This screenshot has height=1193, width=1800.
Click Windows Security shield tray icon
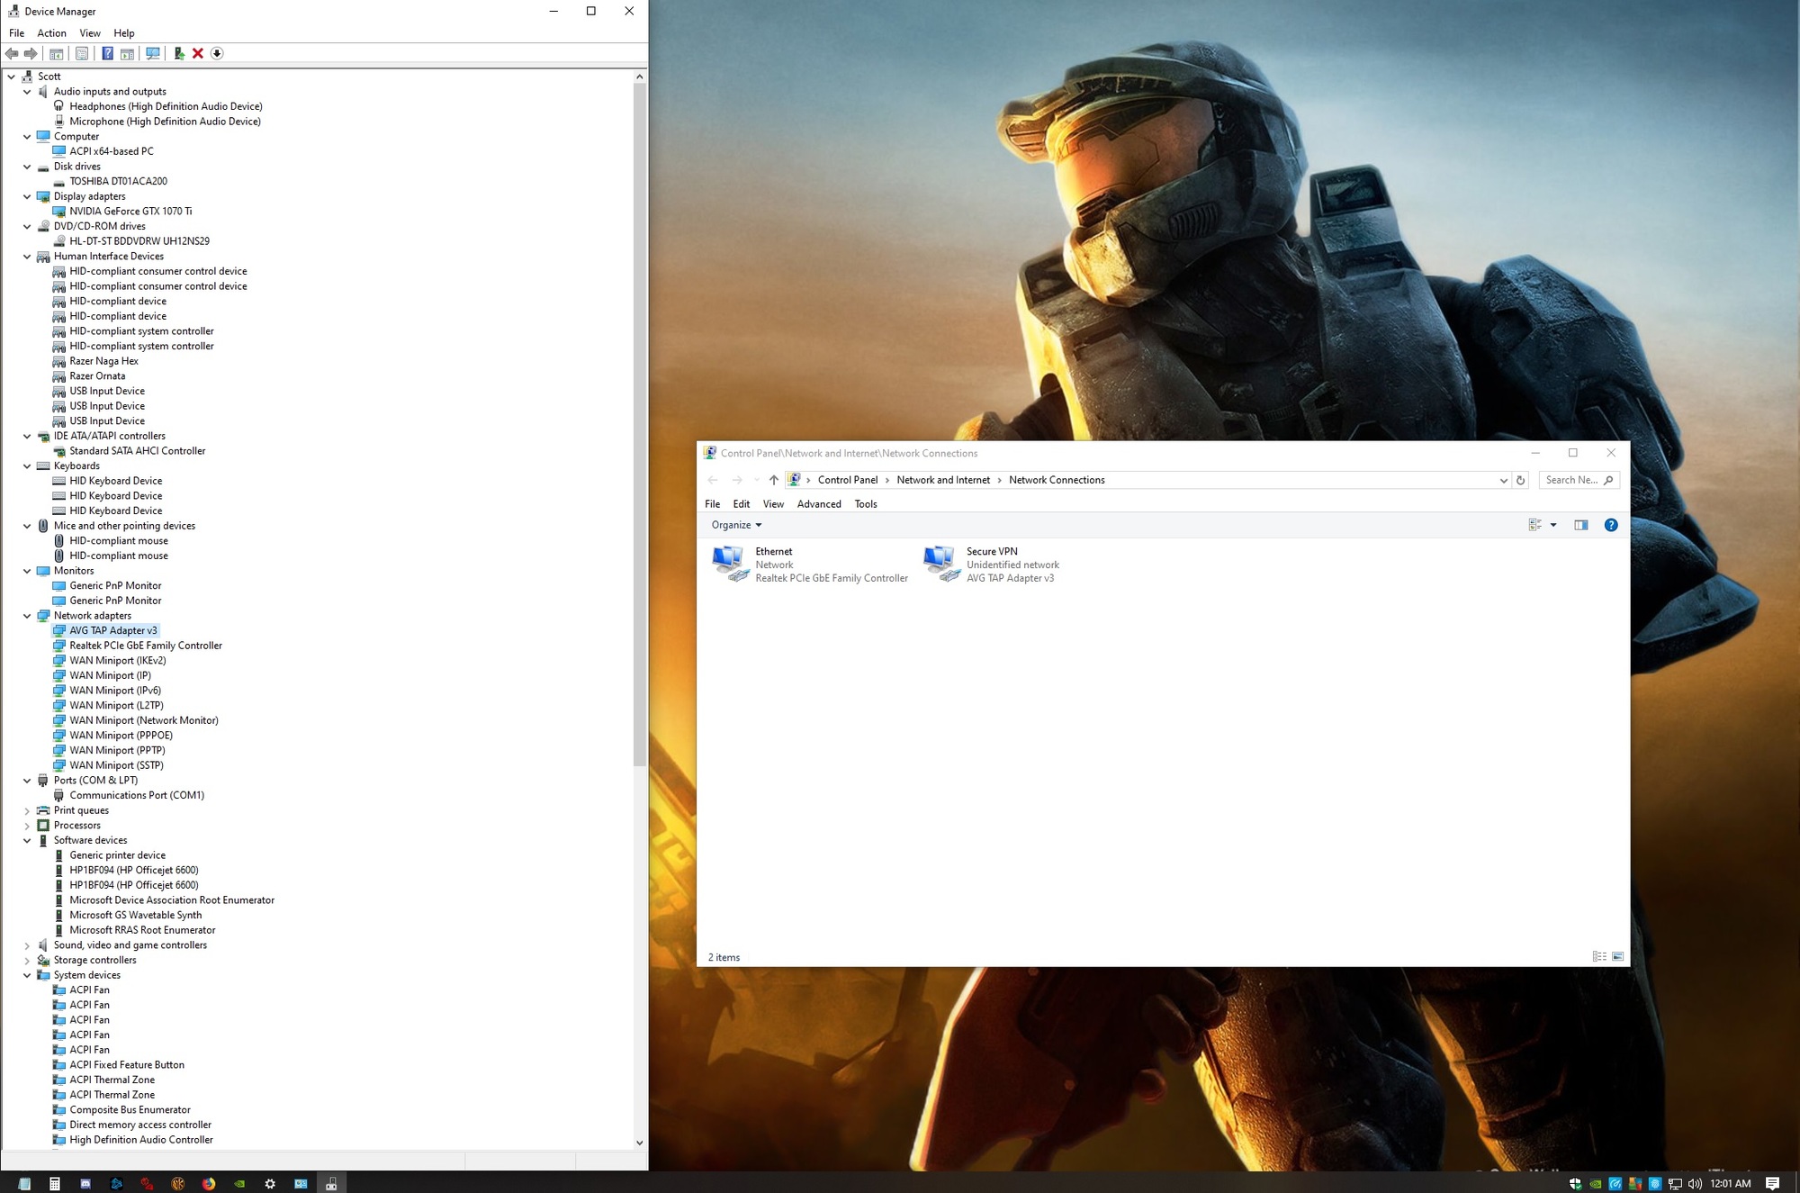(1575, 1184)
